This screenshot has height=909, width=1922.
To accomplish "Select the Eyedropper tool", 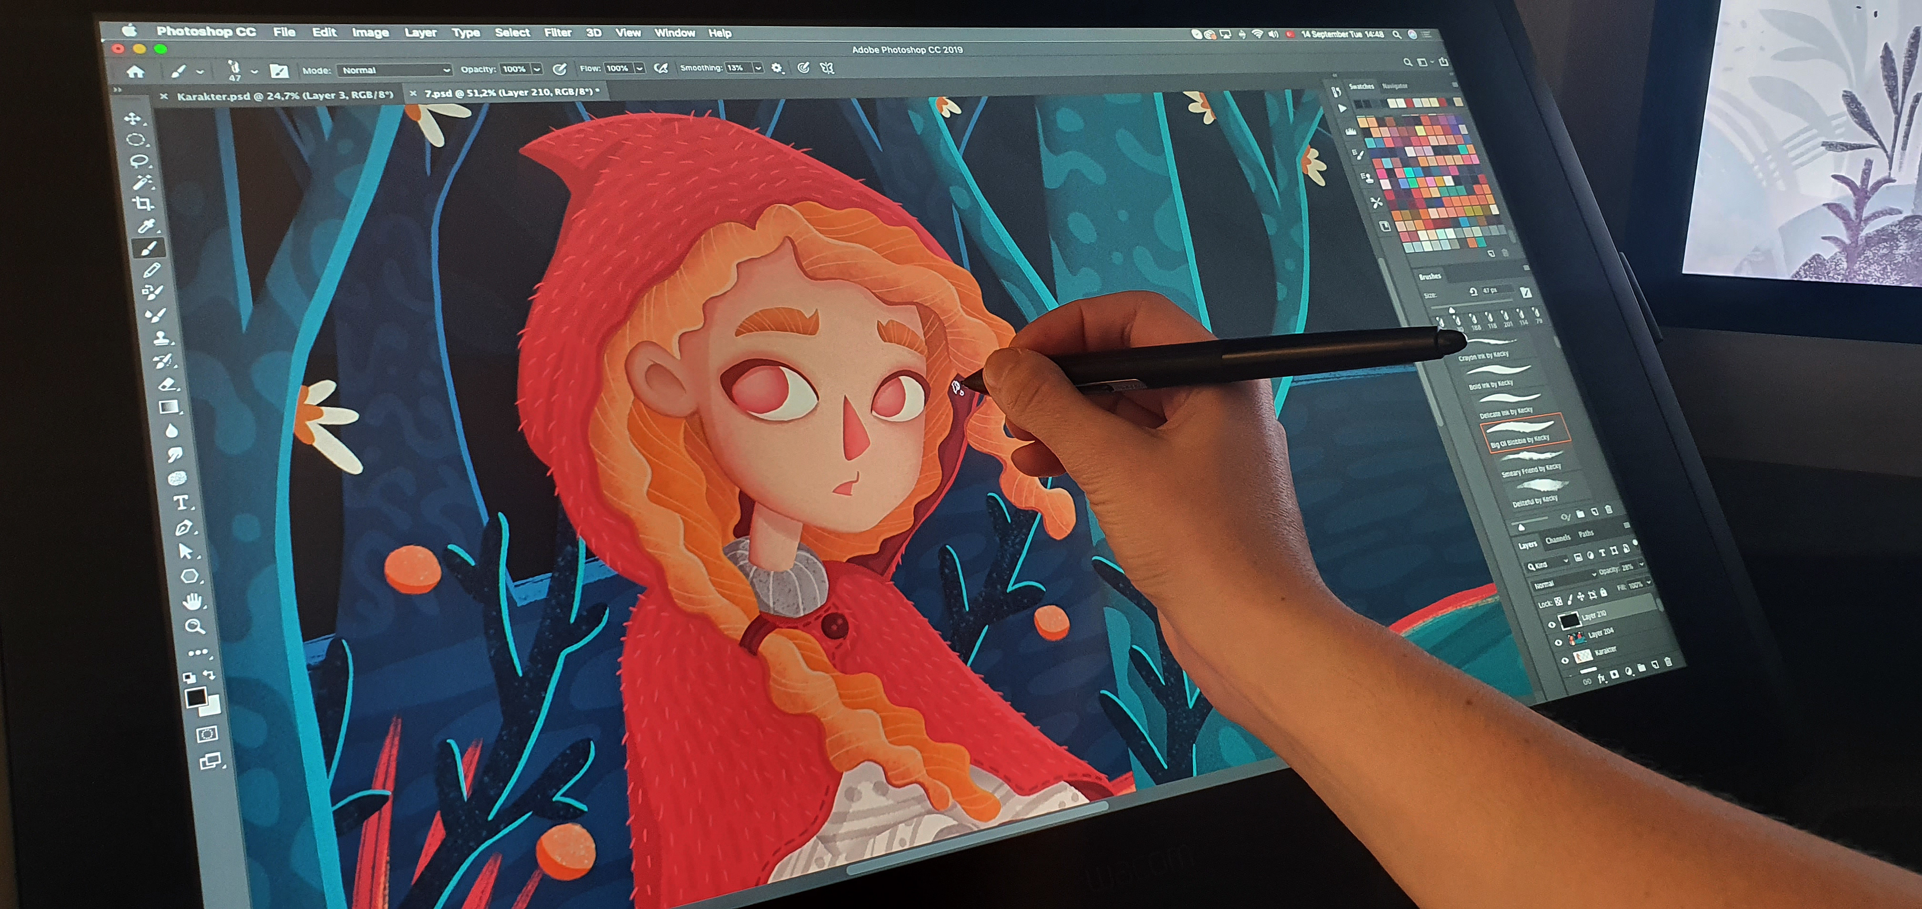I will pos(146,226).
